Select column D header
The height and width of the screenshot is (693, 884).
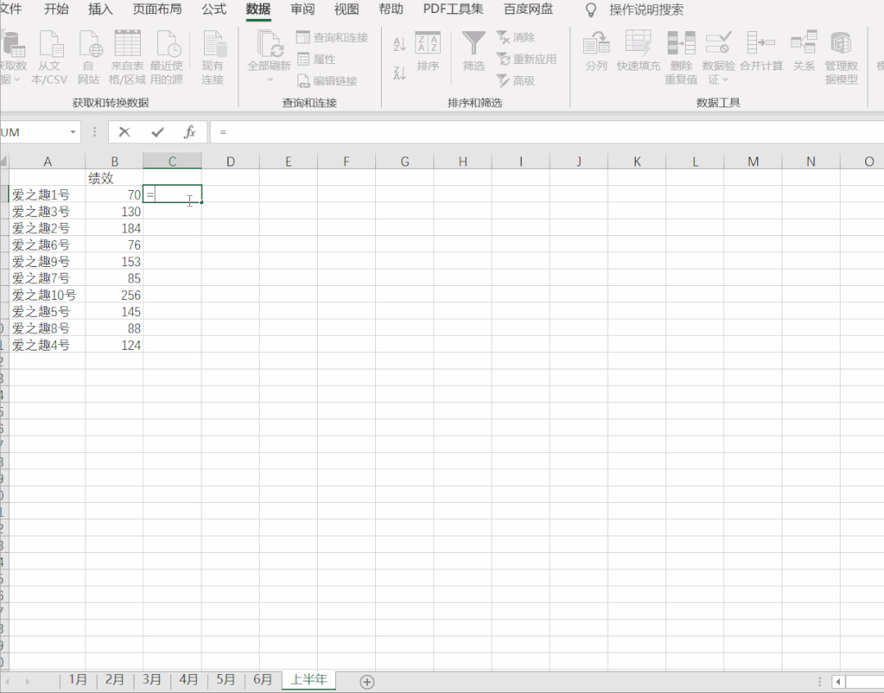click(x=230, y=162)
